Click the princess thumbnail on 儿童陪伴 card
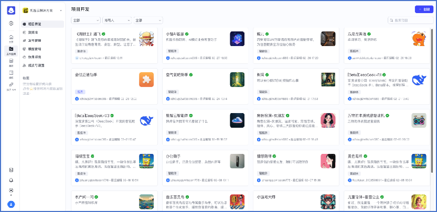437x212 pixels. 419,202
